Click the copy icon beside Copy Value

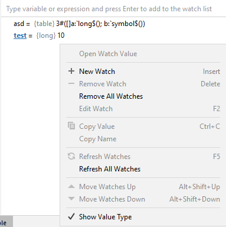(x=71, y=126)
